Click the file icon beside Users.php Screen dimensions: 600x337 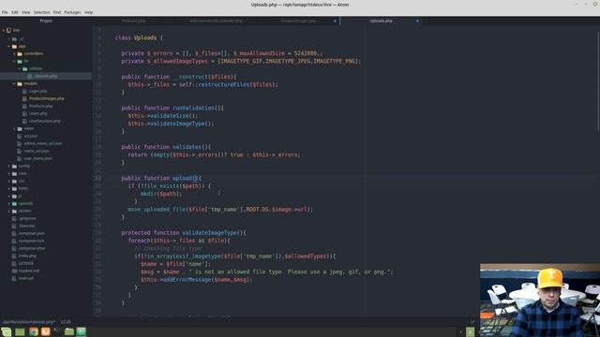tap(25, 113)
